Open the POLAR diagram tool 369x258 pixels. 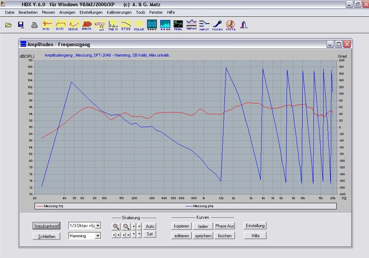point(139,25)
